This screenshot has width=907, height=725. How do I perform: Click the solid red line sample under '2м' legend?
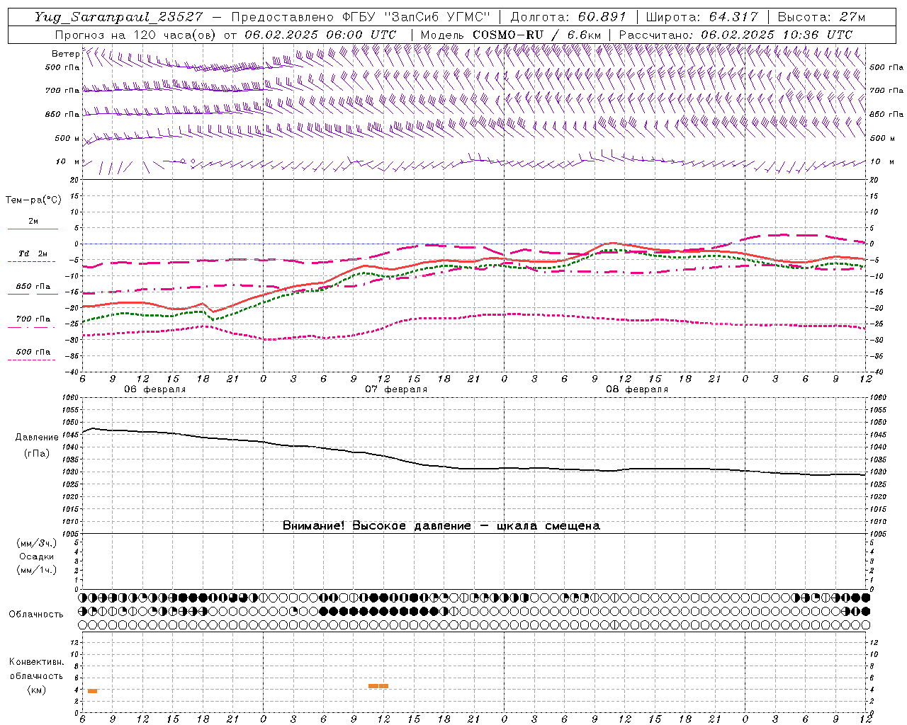tap(33, 229)
